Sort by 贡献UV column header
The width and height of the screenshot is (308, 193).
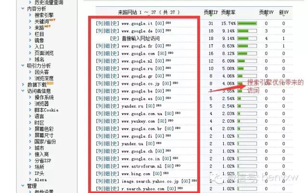click(266, 12)
